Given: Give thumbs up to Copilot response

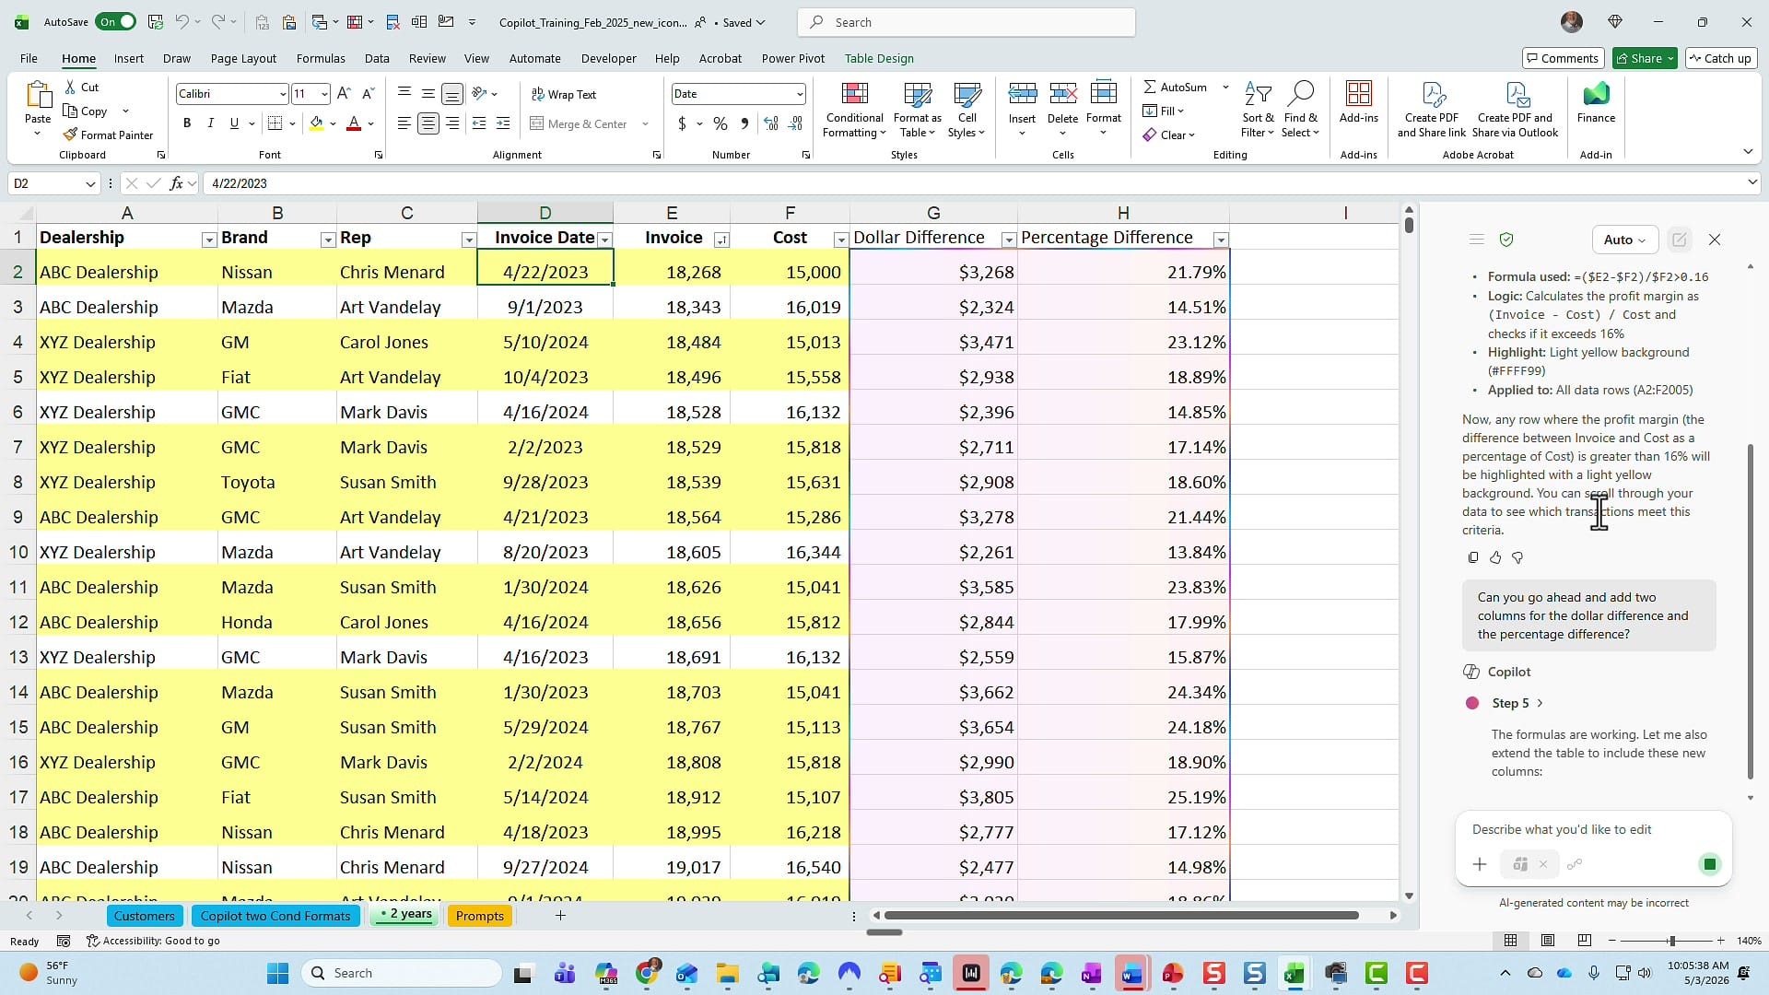Looking at the screenshot, I should coord(1495,557).
